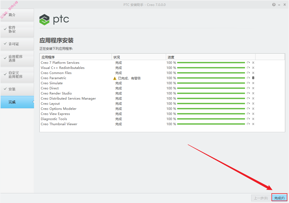Cancel icon for Creo Thumbnail Viewer row
289x203 pixels.
[253, 124]
